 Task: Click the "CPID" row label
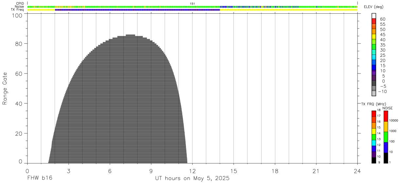pyautogui.click(x=20, y=4)
